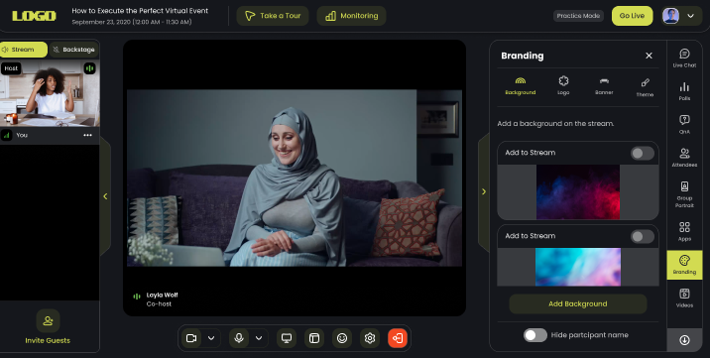710x358 pixels.
Task: Expand camera options dropdown arrow
Action: (211, 338)
